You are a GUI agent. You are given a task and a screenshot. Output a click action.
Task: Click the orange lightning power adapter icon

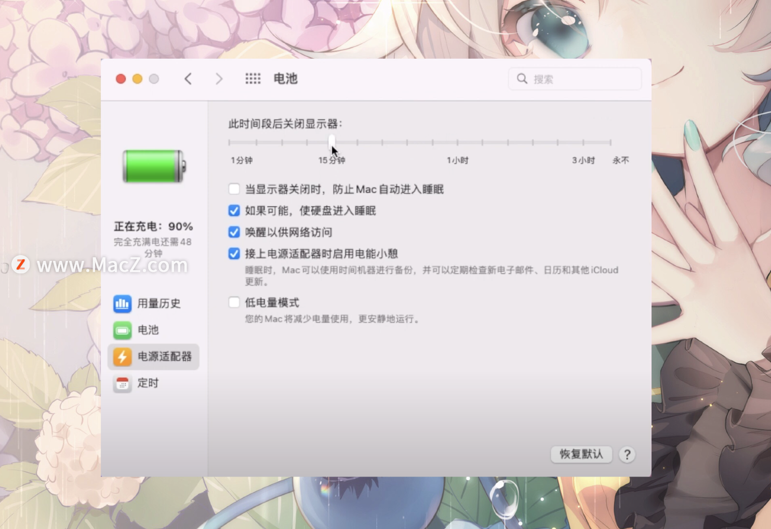[122, 356]
